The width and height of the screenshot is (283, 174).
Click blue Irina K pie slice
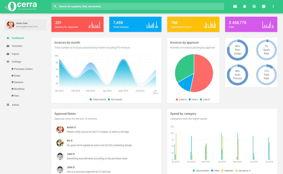tap(186, 83)
